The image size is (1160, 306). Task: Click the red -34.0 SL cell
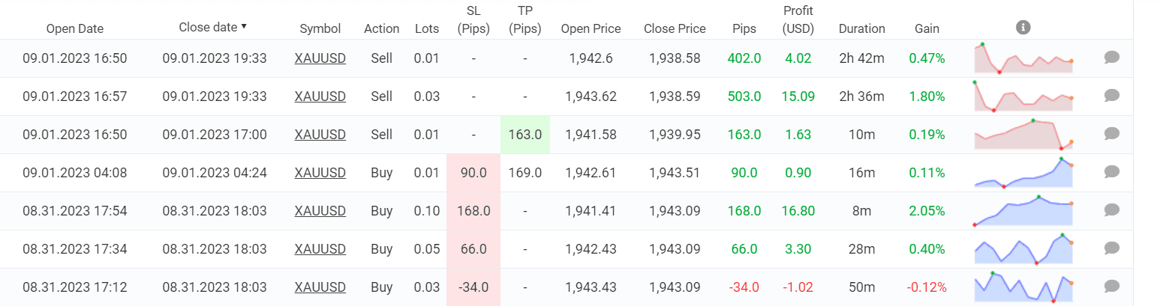coord(473,287)
